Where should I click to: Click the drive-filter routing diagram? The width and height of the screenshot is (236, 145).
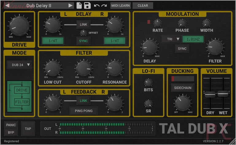click(x=19, y=96)
